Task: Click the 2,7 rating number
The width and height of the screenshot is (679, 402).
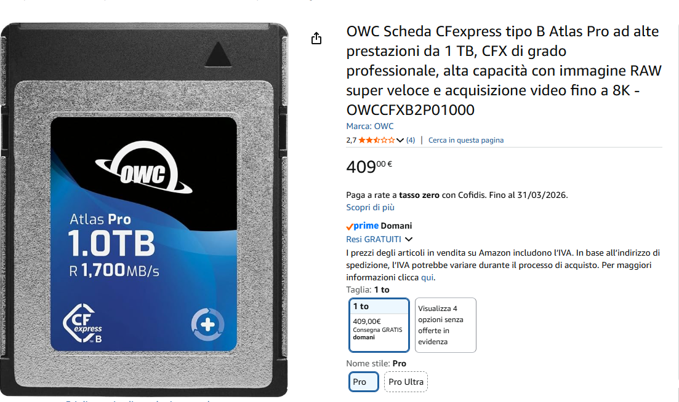Action: tap(351, 140)
